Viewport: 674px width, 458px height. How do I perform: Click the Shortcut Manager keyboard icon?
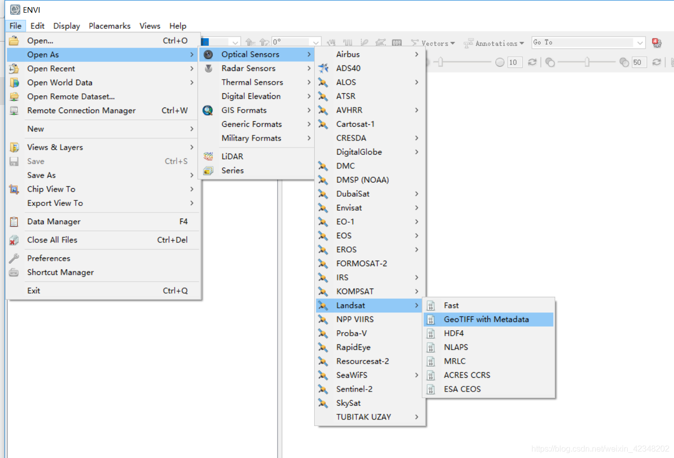coord(14,272)
